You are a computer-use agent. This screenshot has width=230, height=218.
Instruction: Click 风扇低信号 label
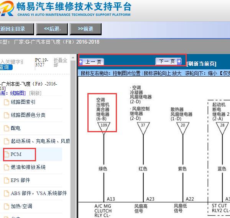click(x=180, y=208)
